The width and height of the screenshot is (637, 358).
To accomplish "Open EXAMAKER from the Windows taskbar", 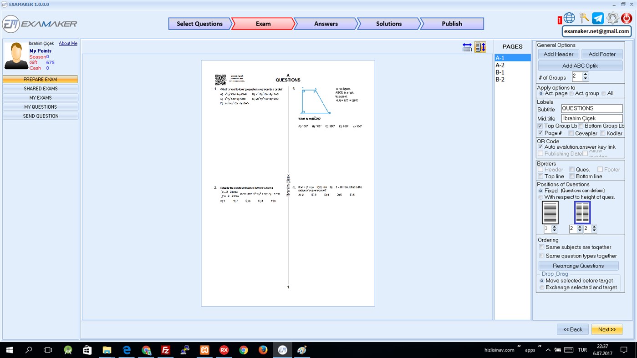I will (283, 350).
